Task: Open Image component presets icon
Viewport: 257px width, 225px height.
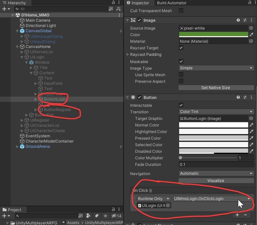Action: (x=245, y=20)
